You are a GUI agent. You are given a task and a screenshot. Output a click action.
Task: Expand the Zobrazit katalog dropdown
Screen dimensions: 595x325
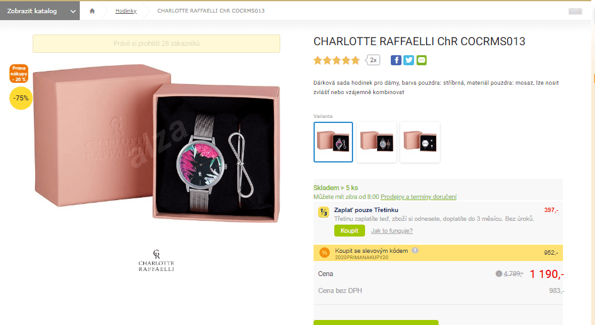40,11
